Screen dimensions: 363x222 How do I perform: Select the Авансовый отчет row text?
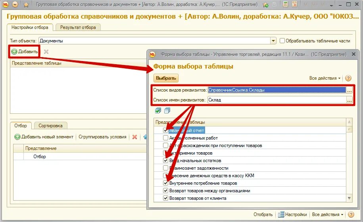186,130
